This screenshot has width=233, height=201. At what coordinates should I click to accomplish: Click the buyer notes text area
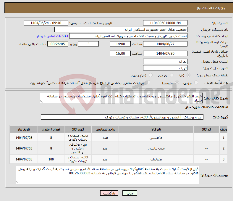[x=108, y=175]
